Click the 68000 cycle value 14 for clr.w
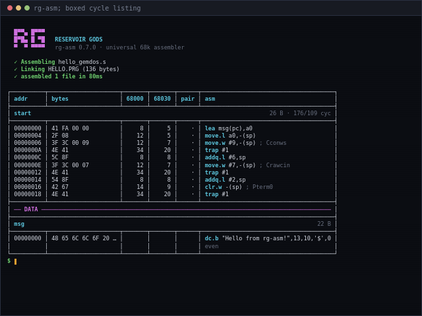 140,187
